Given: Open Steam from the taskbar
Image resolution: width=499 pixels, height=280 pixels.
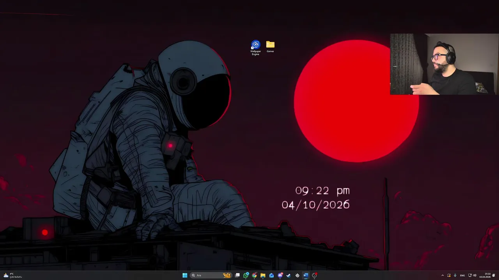Looking at the screenshot, I should coord(288,275).
